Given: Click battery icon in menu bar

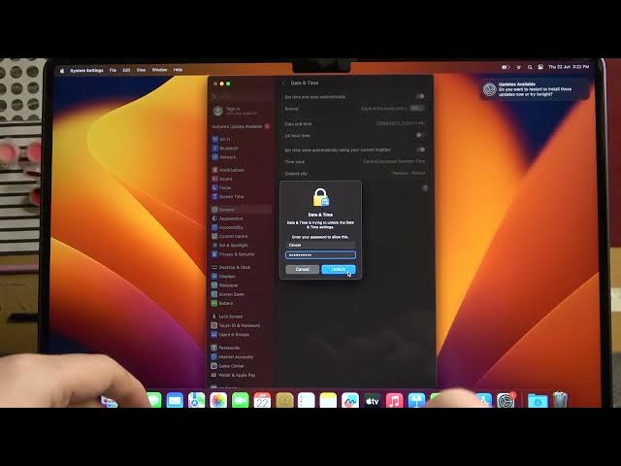Looking at the screenshot, I should click(x=506, y=67).
